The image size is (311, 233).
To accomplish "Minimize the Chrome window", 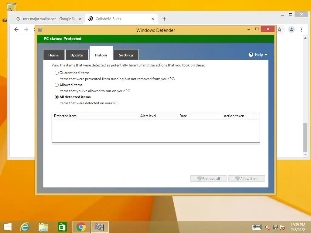I will point(282,15).
